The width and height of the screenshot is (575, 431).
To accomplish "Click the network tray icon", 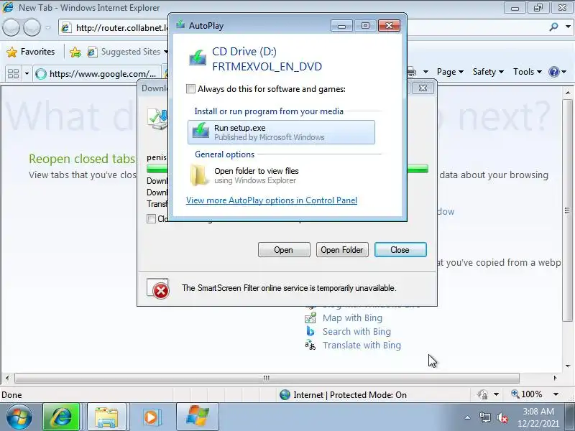I will pos(484,417).
